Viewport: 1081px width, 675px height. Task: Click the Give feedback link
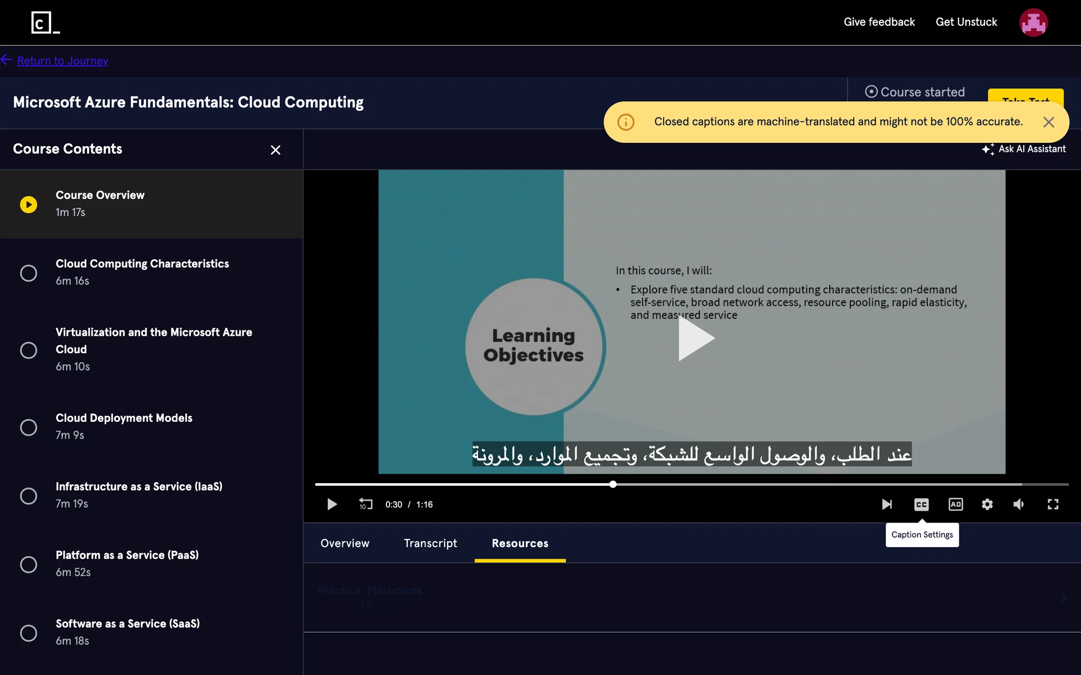click(x=879, y=22)
